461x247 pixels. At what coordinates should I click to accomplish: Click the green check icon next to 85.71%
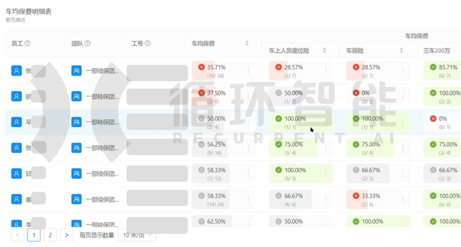(433, 67)
